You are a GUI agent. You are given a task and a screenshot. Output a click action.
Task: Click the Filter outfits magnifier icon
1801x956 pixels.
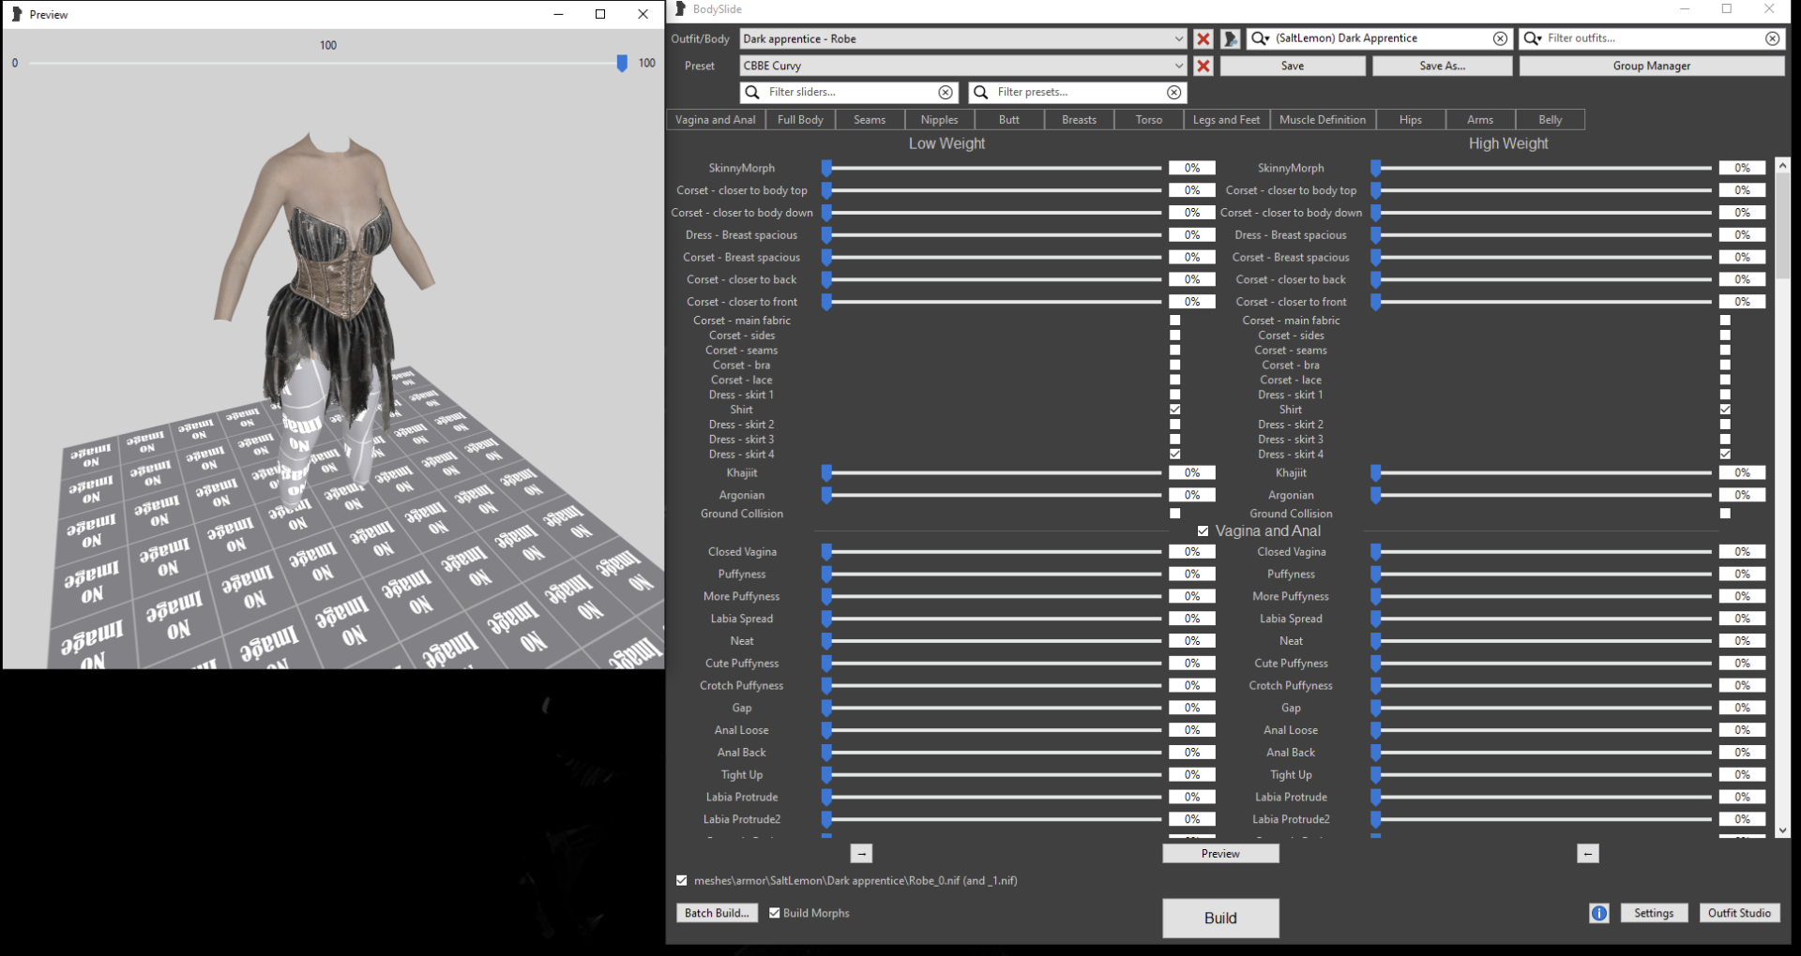coord(1532,38)
